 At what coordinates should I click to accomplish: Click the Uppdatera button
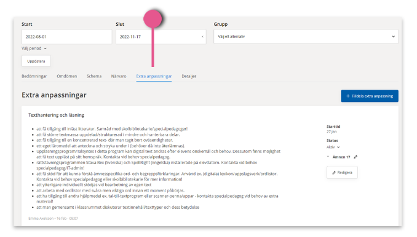click(x=36, y=61)
